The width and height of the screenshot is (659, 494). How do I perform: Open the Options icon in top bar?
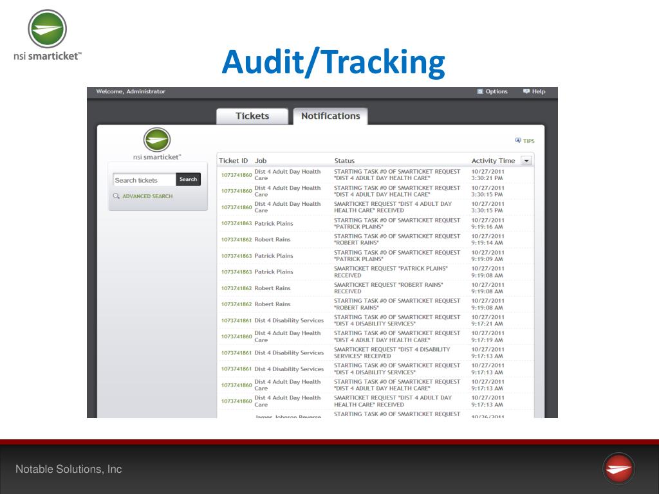480,91
